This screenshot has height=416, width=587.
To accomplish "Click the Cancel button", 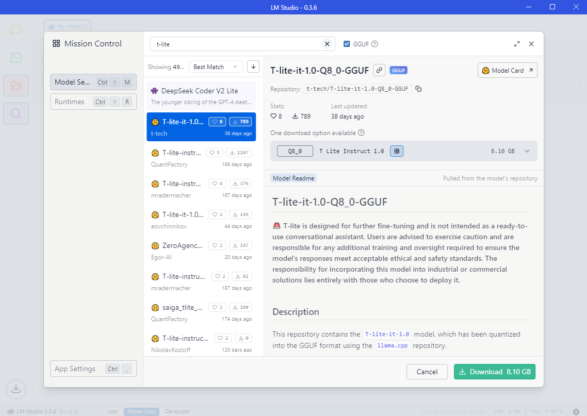I will [x=427, y=372].
